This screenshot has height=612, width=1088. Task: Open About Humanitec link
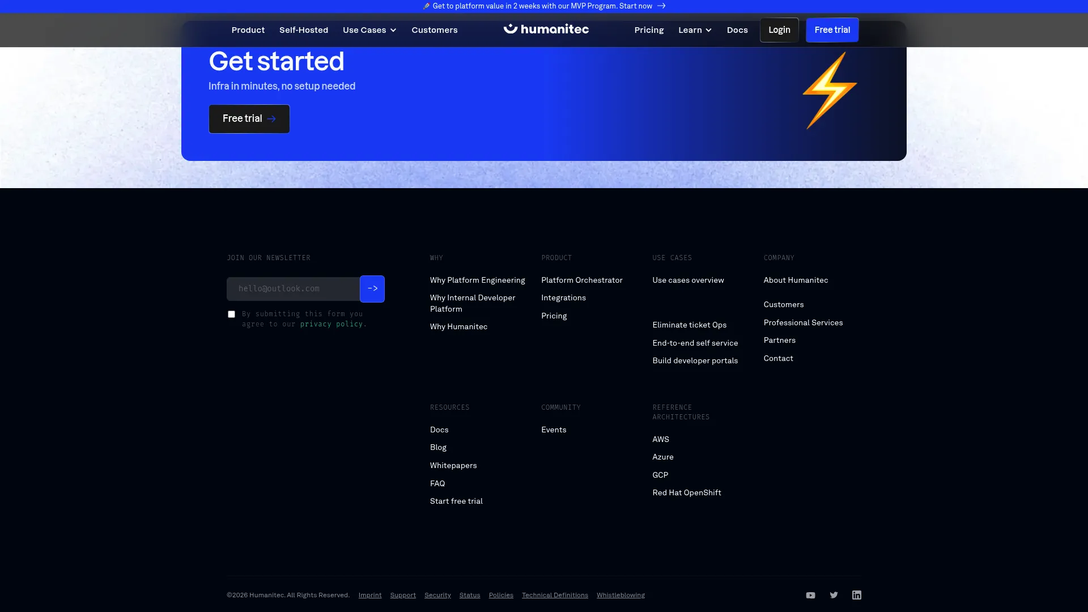(x=796, y=280)
